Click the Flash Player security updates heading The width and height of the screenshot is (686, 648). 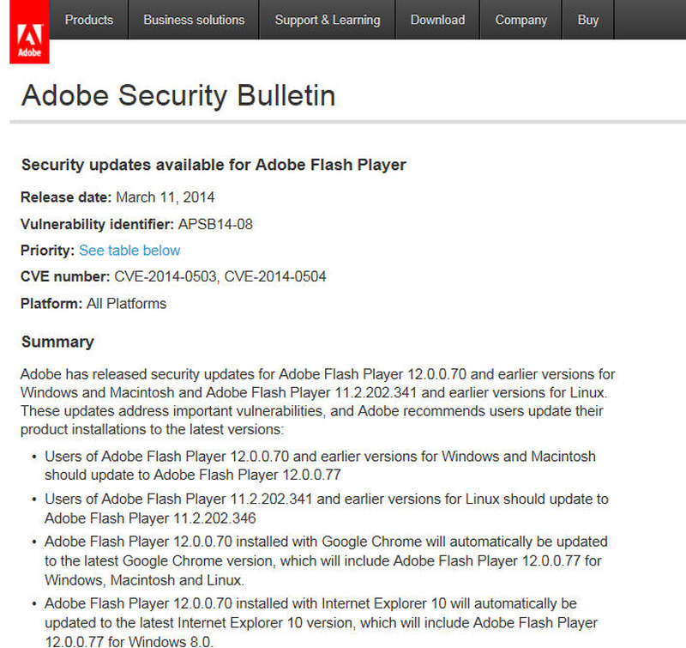[214, 165]
